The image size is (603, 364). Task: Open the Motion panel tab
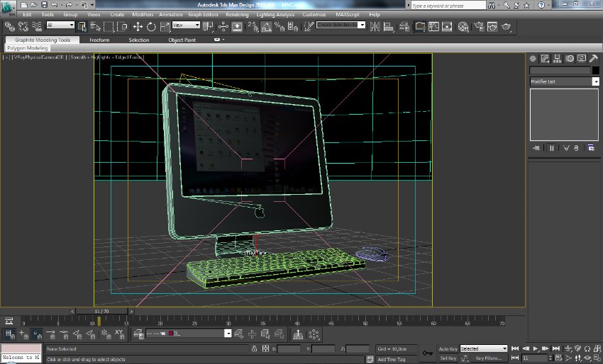[x=569, y=58]
